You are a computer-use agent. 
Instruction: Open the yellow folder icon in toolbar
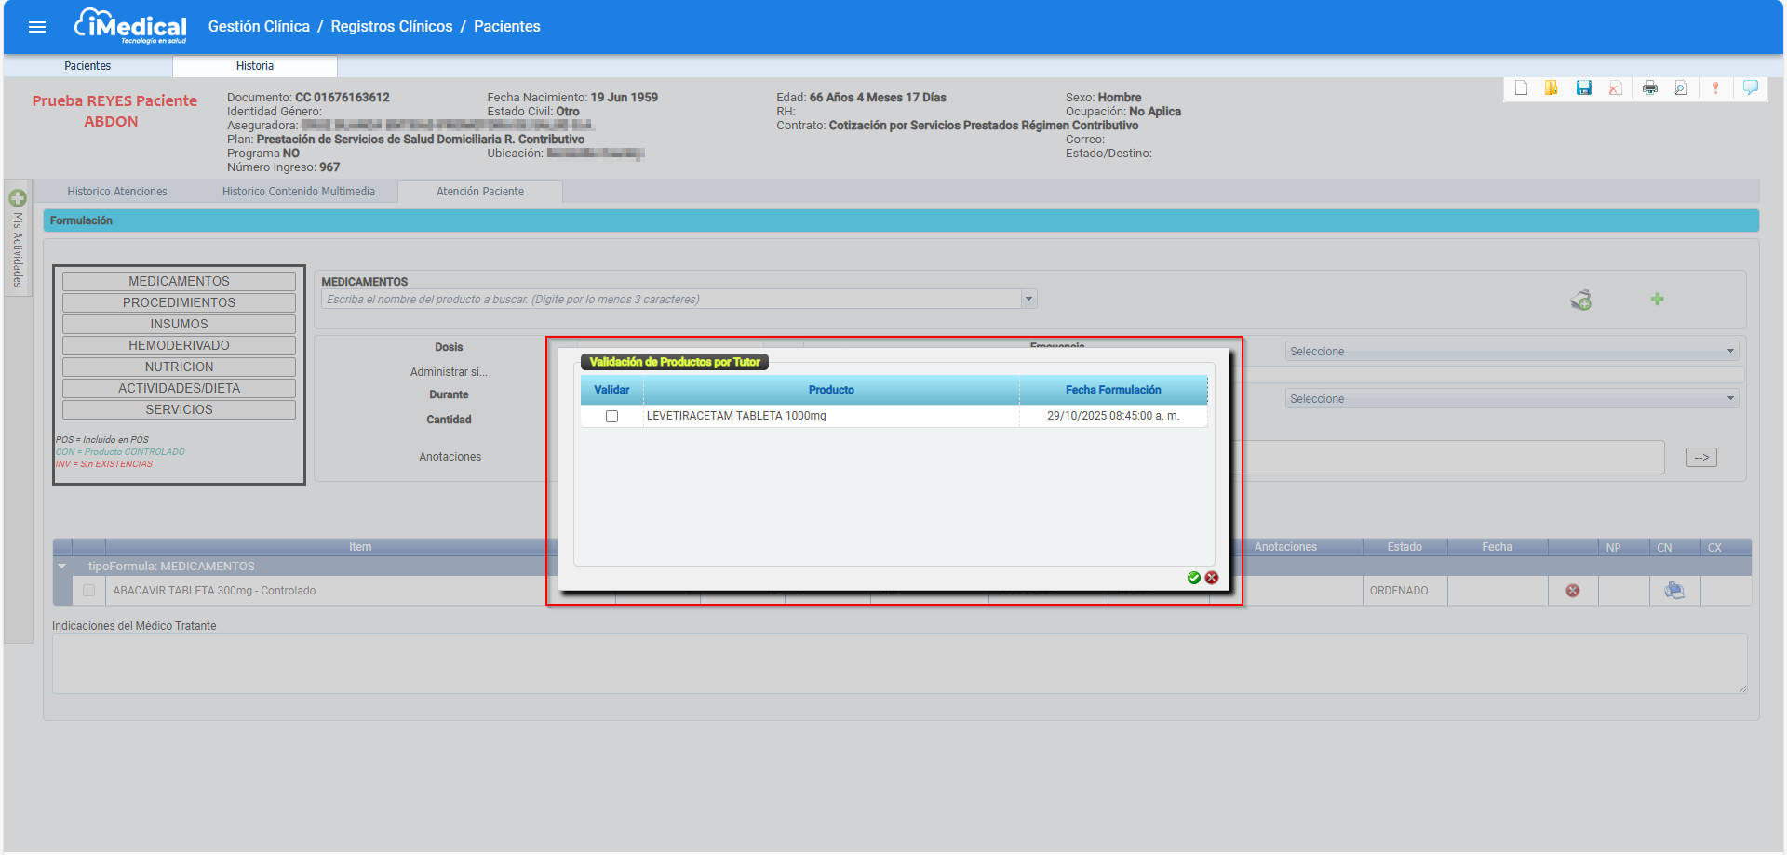1552,87
